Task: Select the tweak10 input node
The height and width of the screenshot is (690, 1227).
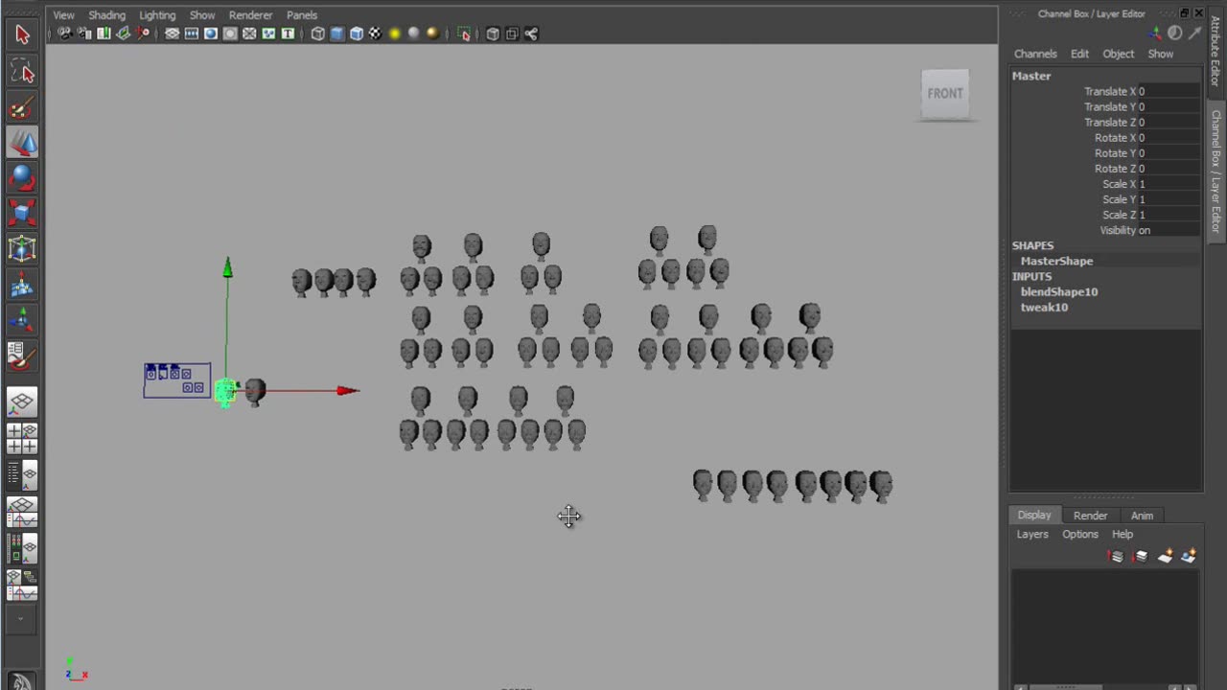Action: [1044, 307]
